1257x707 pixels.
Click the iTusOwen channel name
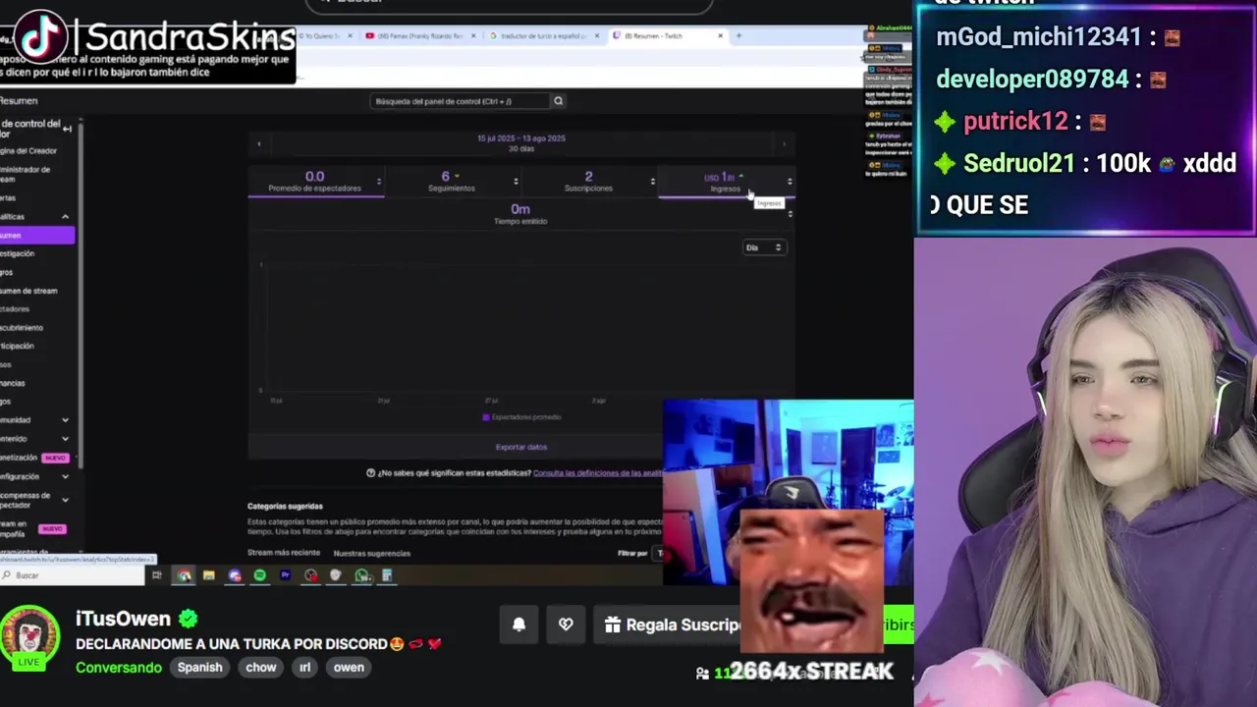tap(124, 619)
